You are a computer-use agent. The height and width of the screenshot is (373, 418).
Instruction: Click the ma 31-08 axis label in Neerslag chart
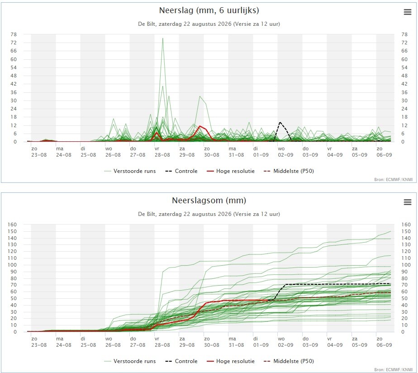(236, 152)
